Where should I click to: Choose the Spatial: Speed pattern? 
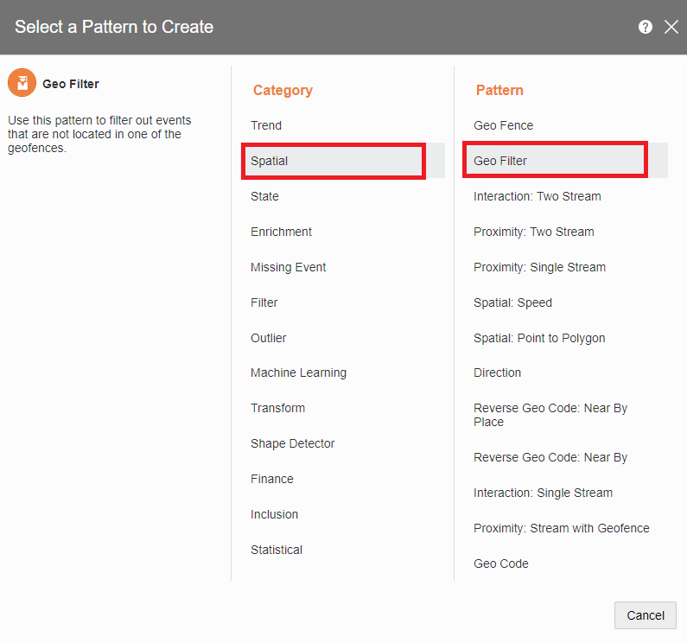(512, 302)
